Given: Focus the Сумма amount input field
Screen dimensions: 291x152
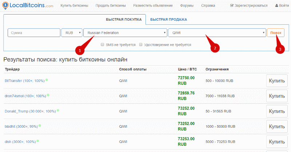Looking at the screenshot, I should point(34,33).
